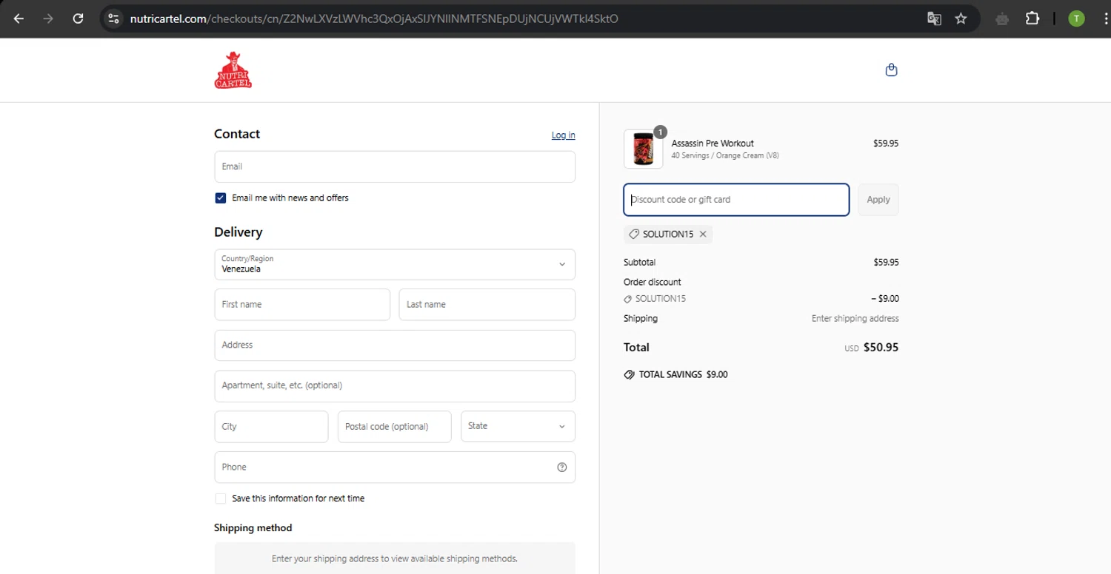
Task: Click the Nutri Cartel logo
Action: [x=233, y=70]
